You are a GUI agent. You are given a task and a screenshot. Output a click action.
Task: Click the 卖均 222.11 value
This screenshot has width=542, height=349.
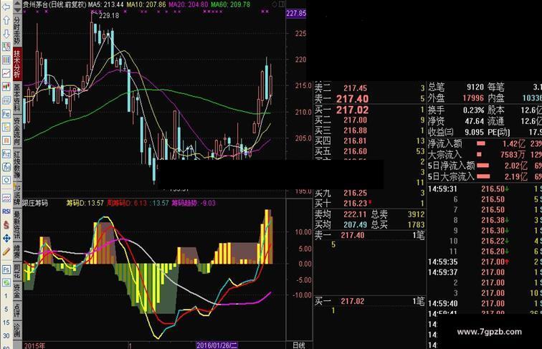[355, 214]
